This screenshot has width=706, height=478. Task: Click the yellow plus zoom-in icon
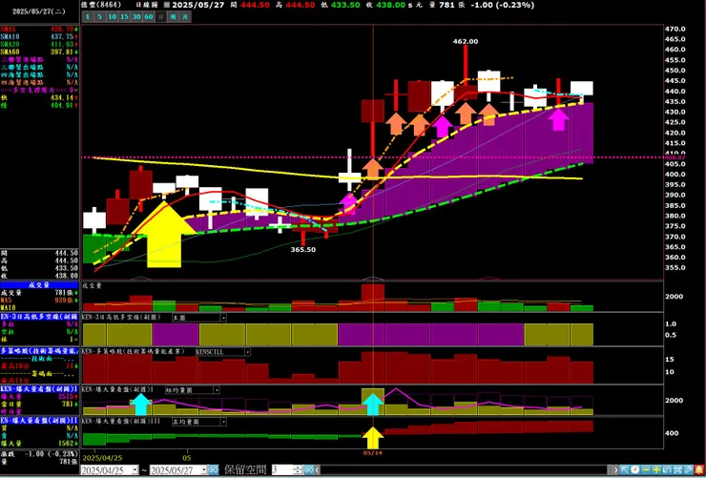click(656, 470)
